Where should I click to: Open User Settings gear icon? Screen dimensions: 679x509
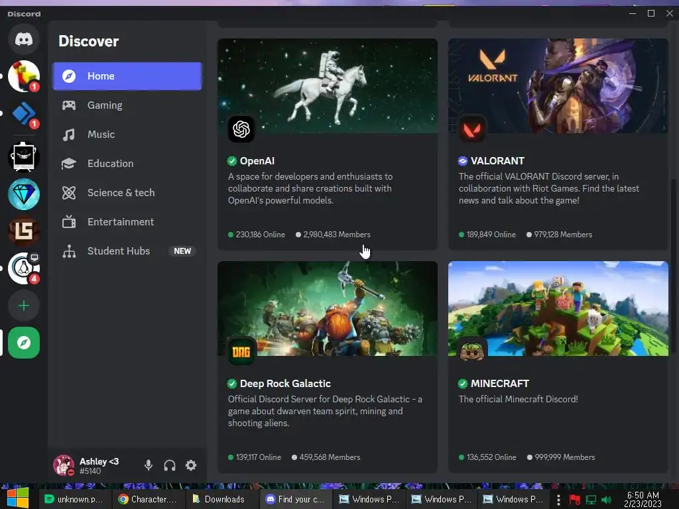(191, 465)
